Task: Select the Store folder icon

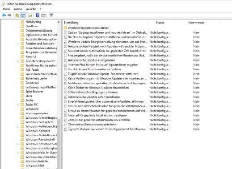Action: (22, 96)
